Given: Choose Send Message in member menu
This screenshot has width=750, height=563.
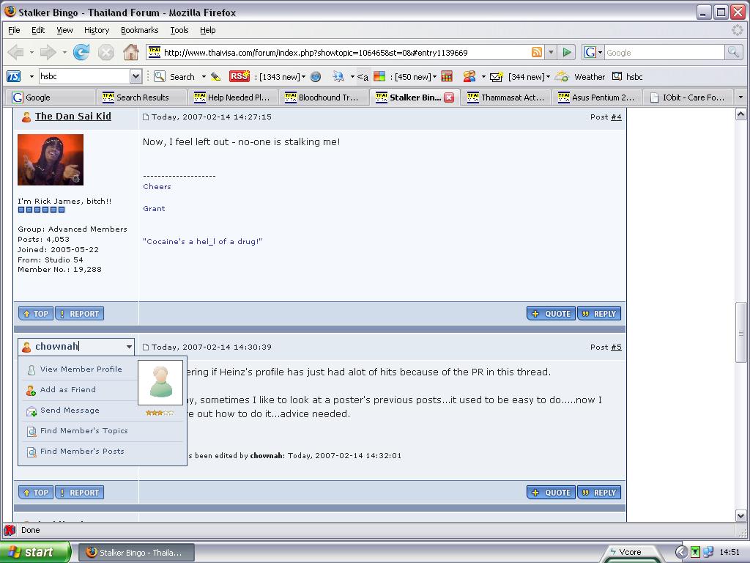Looking at the screenshot, I should pos(70,411).
